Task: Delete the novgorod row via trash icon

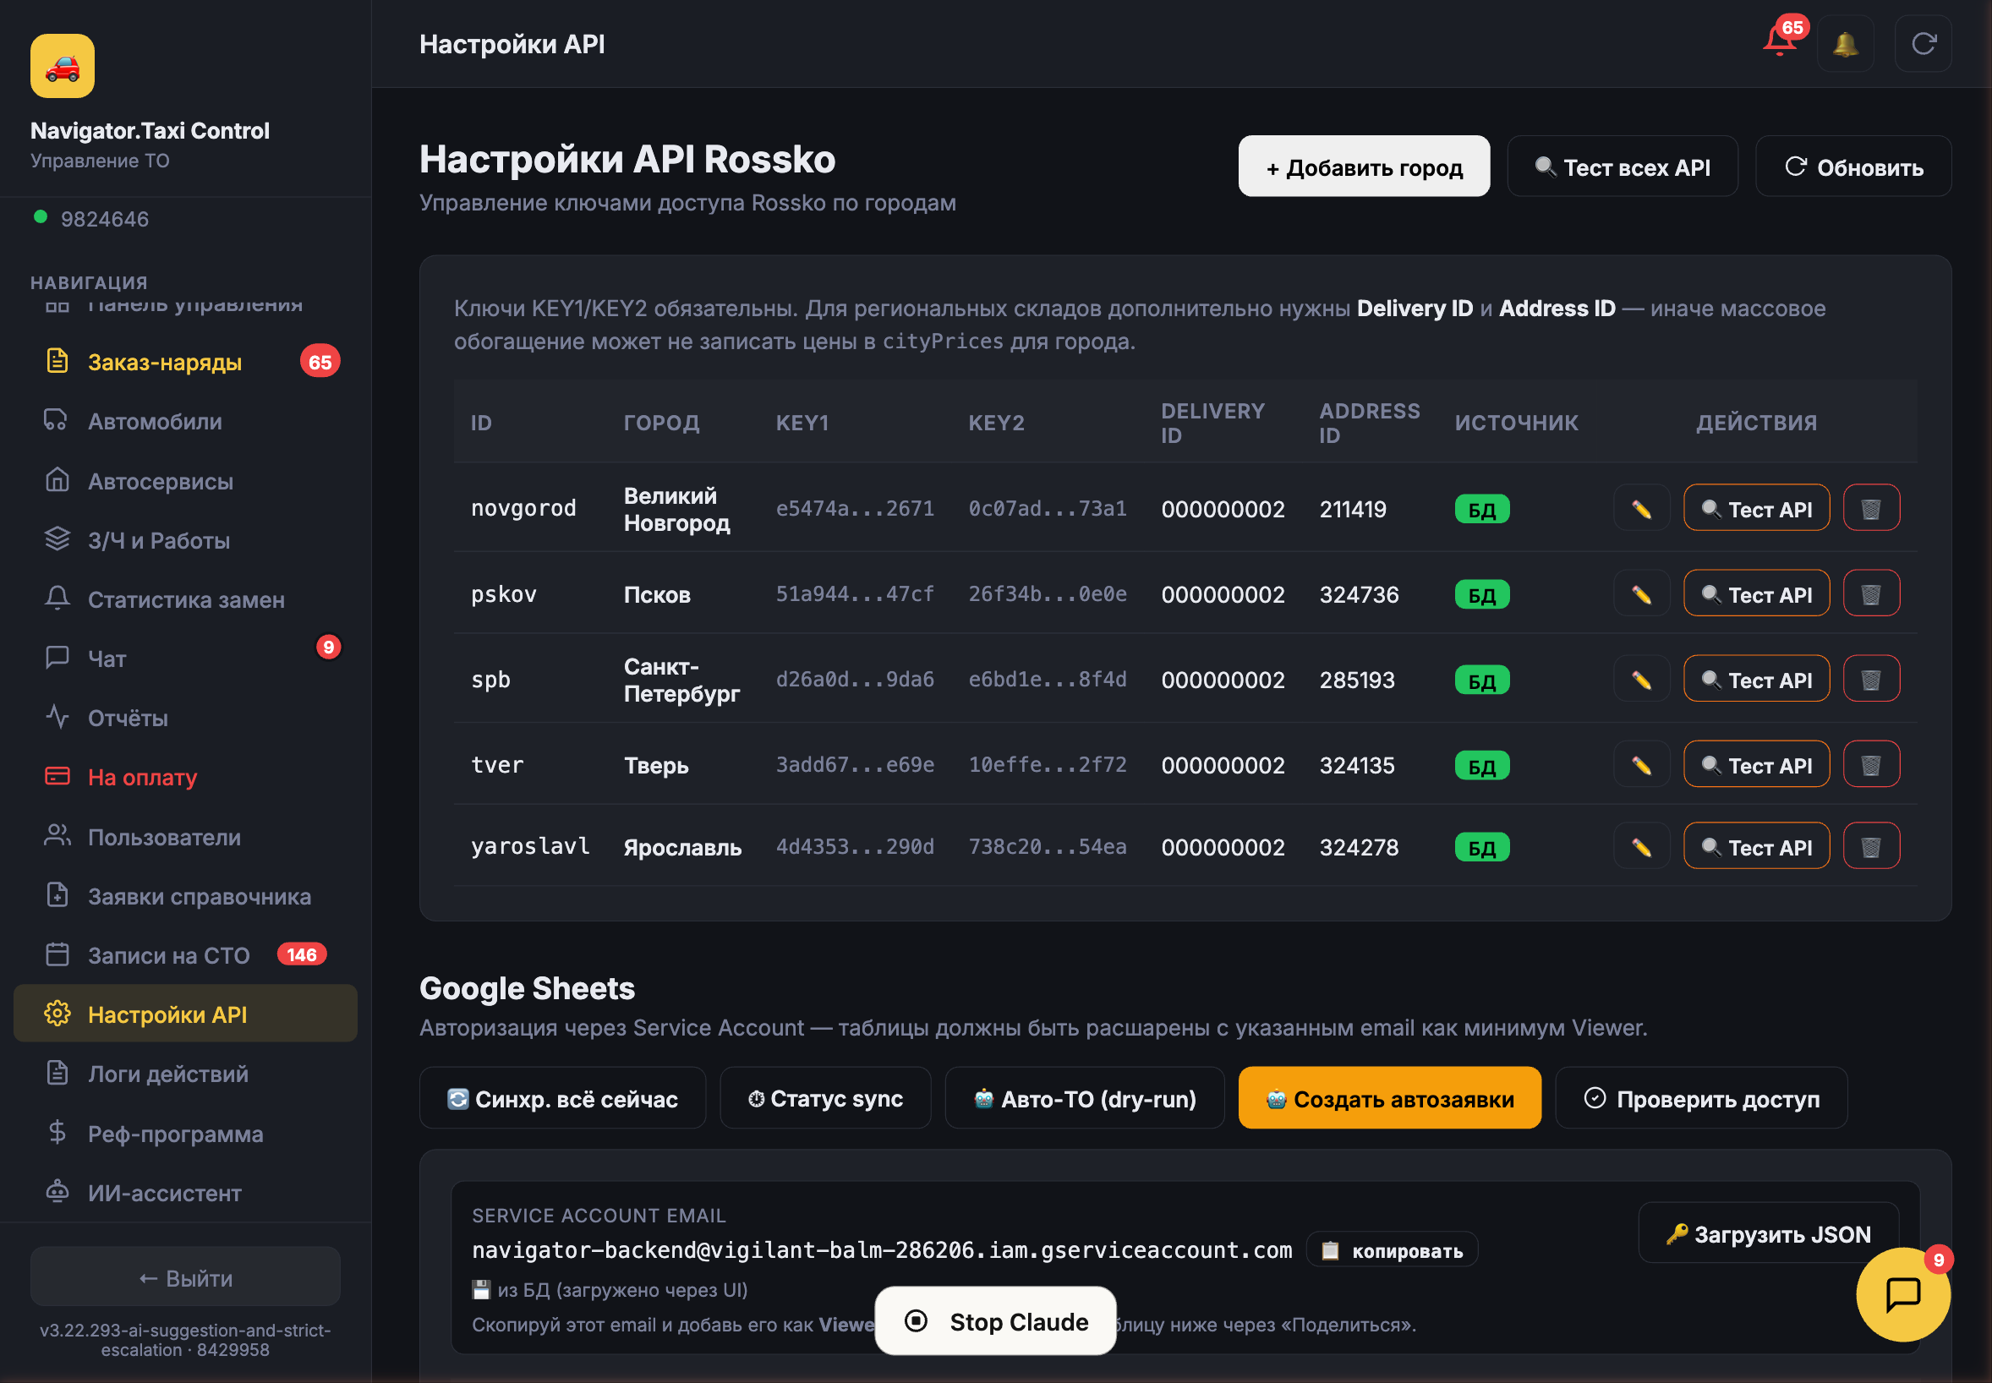Action: (1871, 509)
